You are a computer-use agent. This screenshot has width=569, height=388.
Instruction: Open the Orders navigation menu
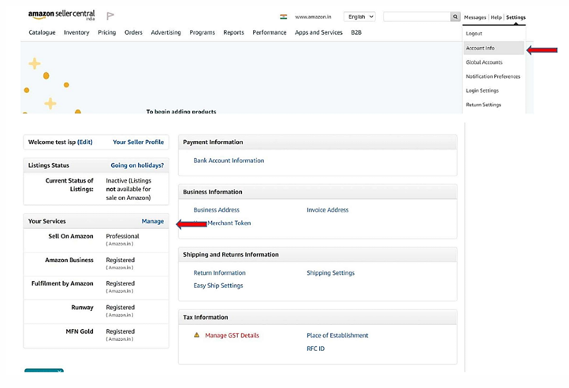coord(133,32)
